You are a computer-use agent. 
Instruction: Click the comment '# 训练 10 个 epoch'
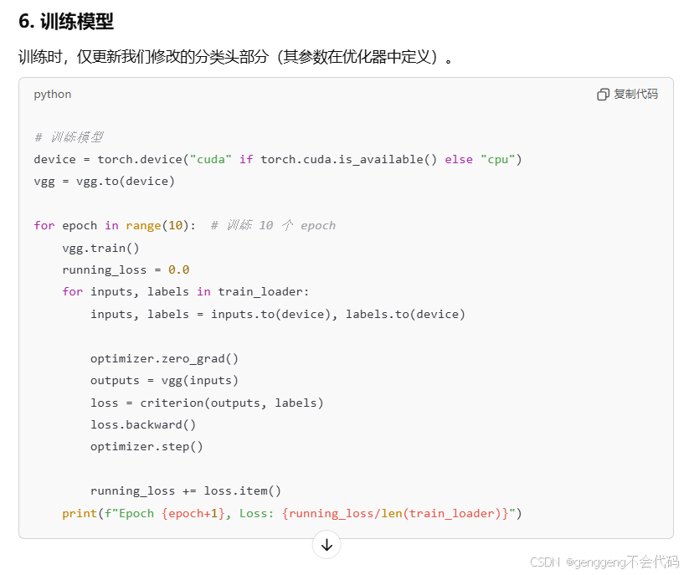click(273, 226)
